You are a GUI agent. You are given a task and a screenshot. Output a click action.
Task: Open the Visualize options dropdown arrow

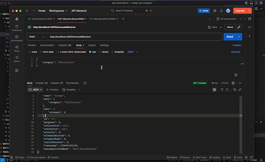click(79, 90)
